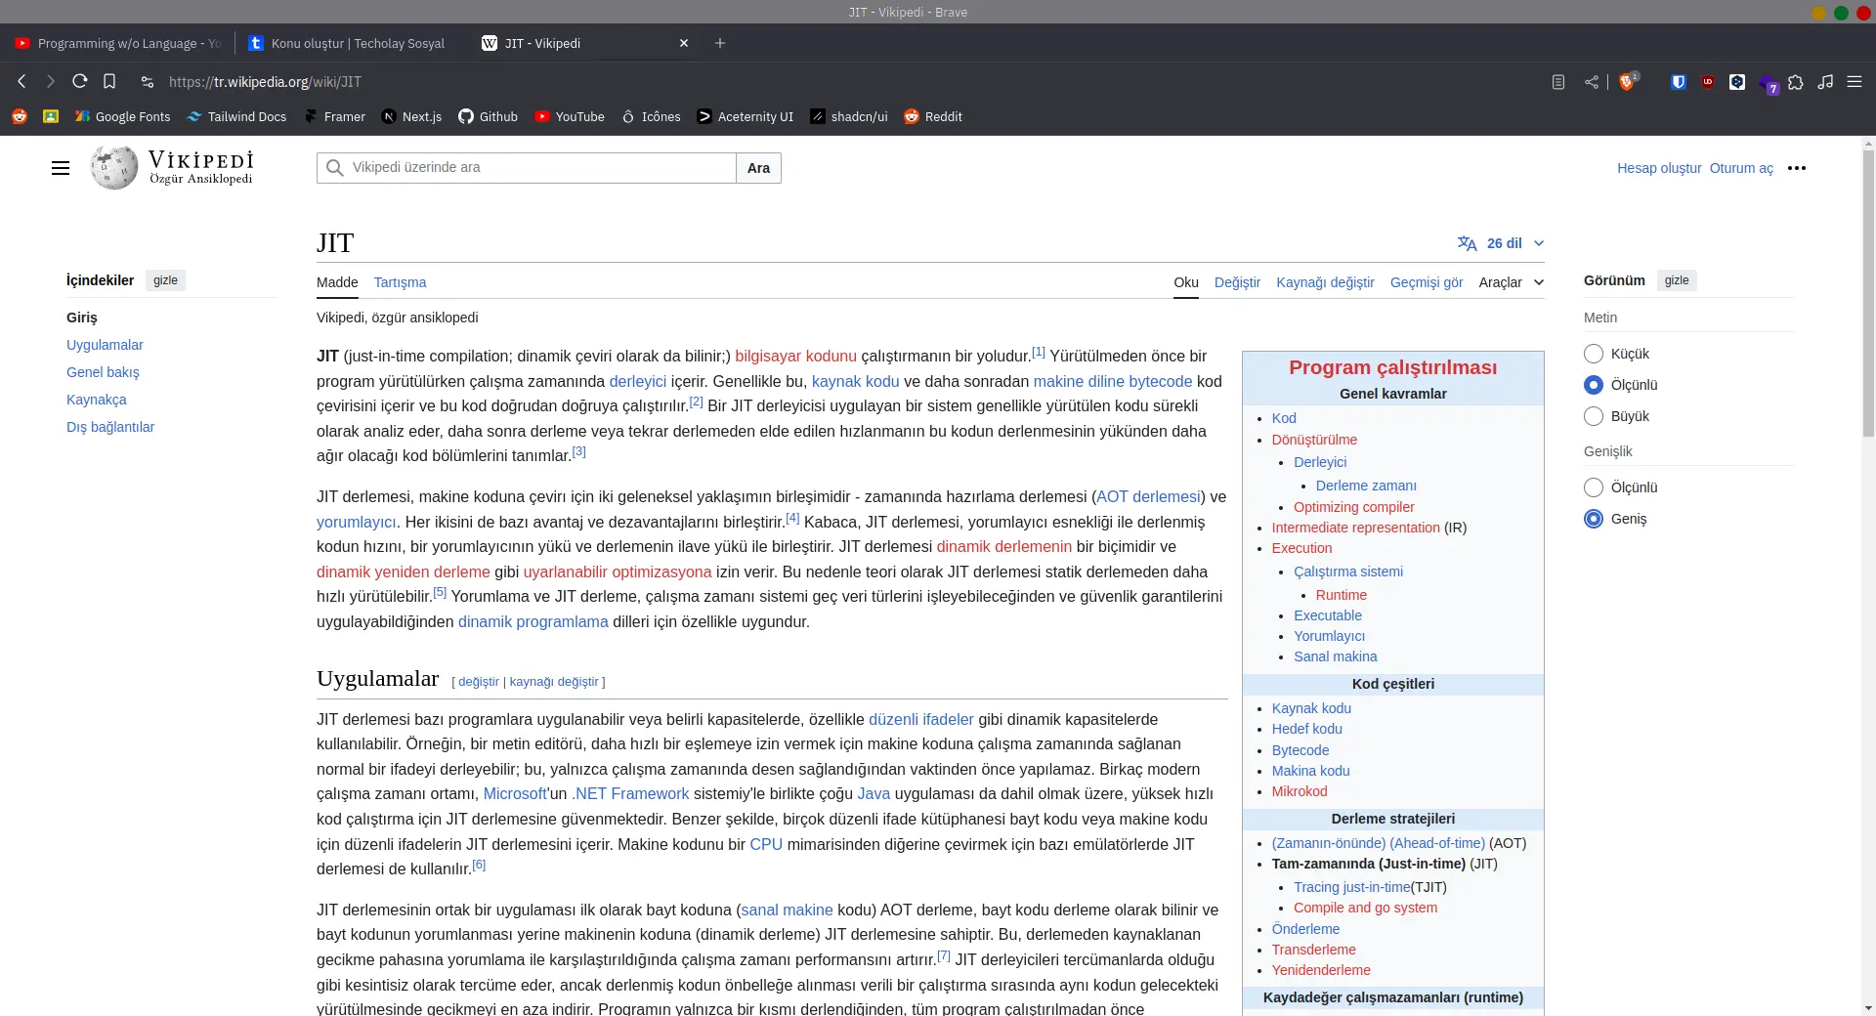Jump to Dış bağlantılar in contents
This screenshot has height=1016, width=1876.
click(x=110, y=427)
